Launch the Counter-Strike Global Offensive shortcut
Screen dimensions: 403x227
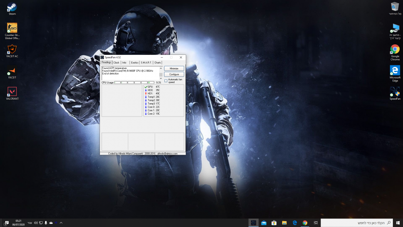tap(12, 31)
